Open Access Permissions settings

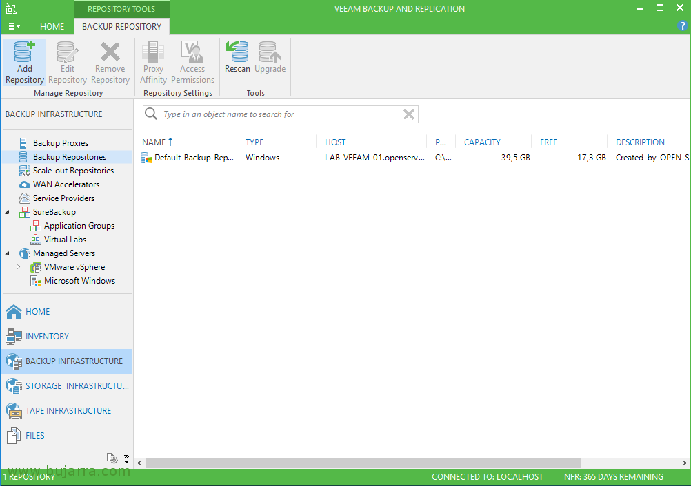tap(192, 62)
